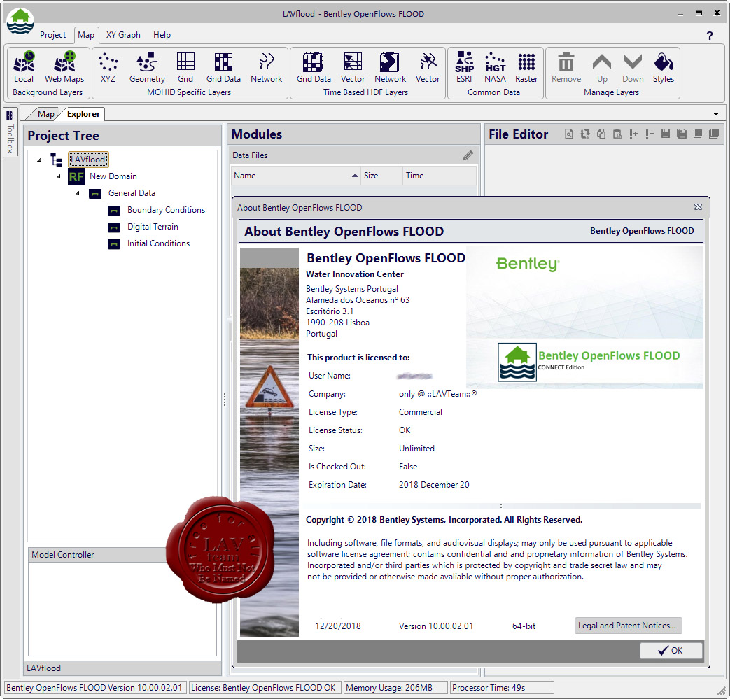Click the Save All icon in File Editor
The height and width of the screenshot is (699, 730).
click(682, 134)
